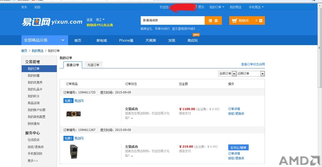Image resolution: width=322 pixels, height=167 pixels.
Task: Click 晒单送礼 hot search link
Action: click(147, 29)
